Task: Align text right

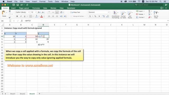Action: (57, 16)
